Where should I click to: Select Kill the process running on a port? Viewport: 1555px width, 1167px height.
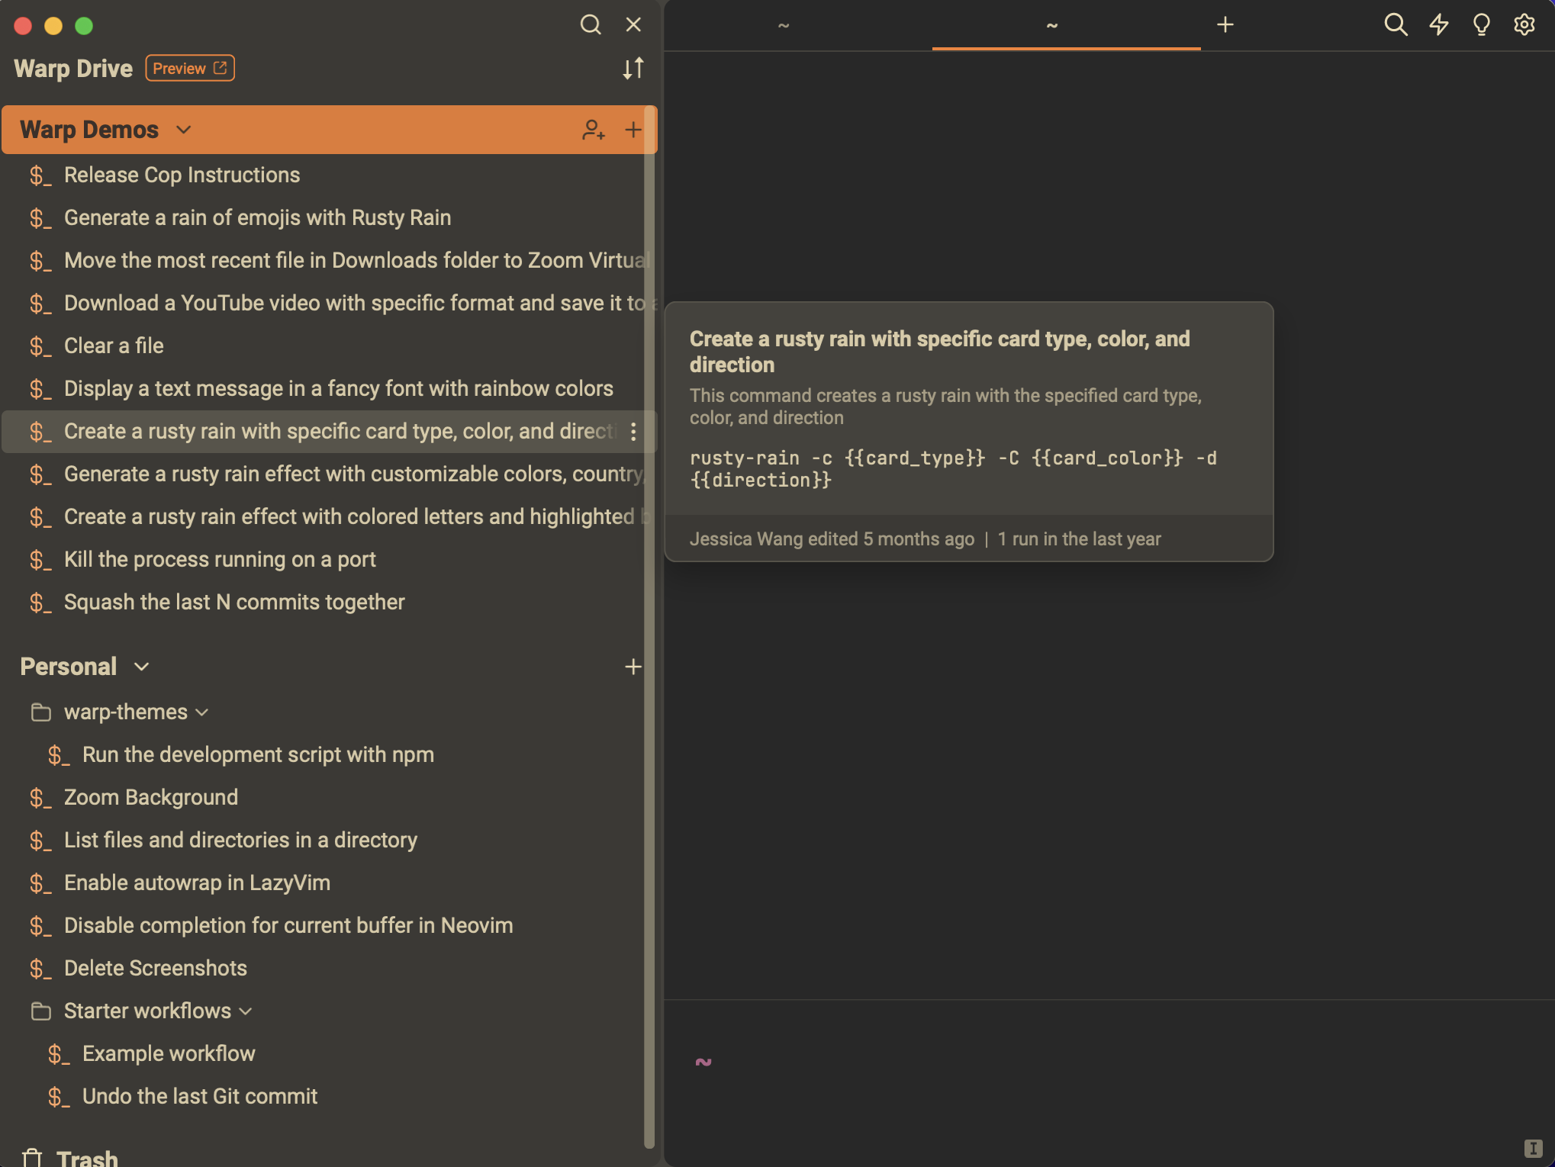point(220,560)
